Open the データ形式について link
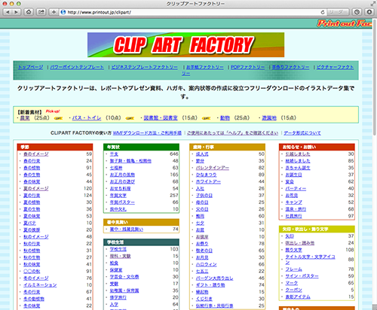The width and height of the screenshot is (377, 310). click(x=302, y=133)
